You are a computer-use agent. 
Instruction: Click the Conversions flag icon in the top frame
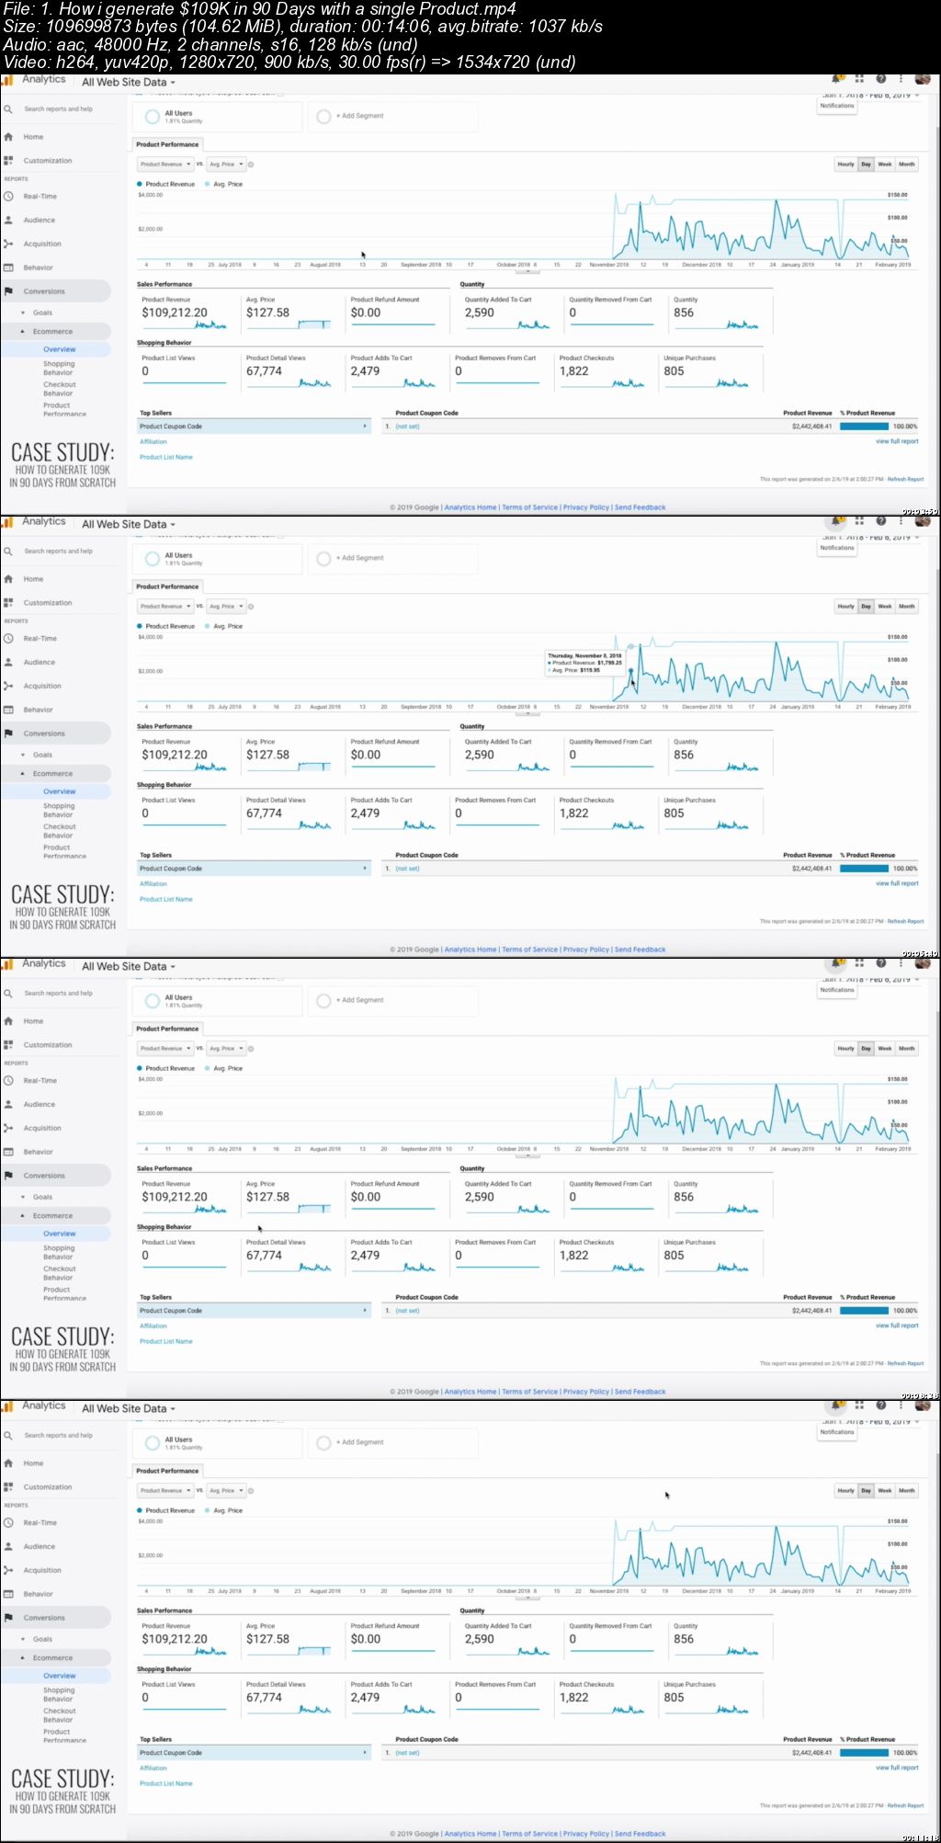(x=7, y=291)
